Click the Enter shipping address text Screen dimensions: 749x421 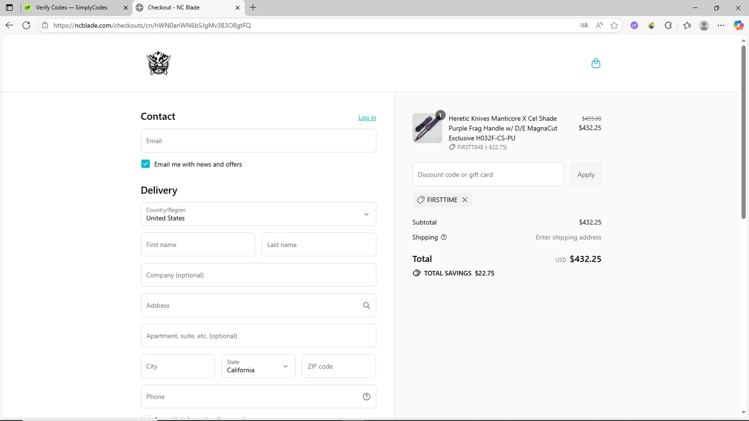(x=568, y=237)
